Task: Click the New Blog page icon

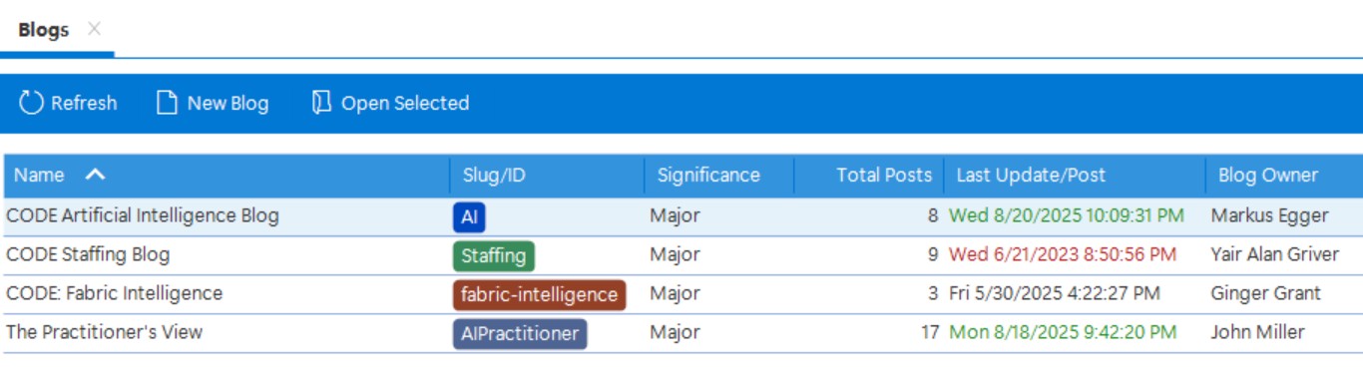Action: (168, 103)
